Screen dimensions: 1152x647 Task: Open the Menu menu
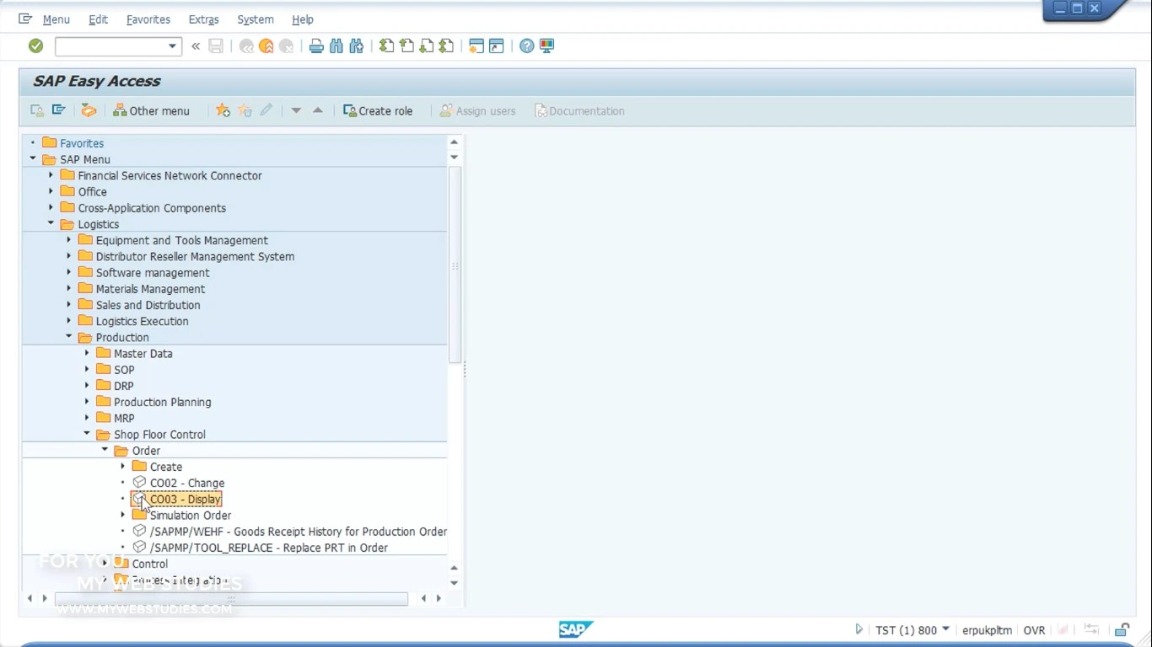pyautogui.click(x=57, y=19)
